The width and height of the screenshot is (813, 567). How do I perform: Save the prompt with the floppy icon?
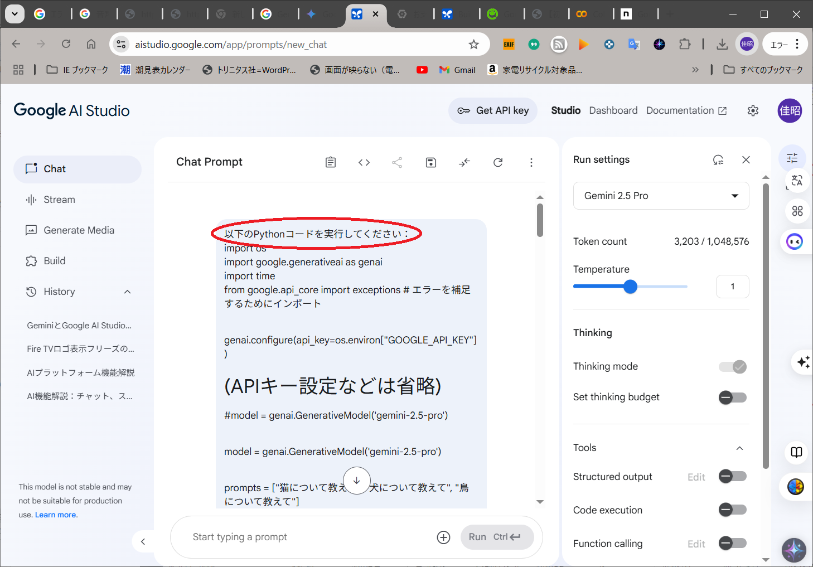coord(431,162)
